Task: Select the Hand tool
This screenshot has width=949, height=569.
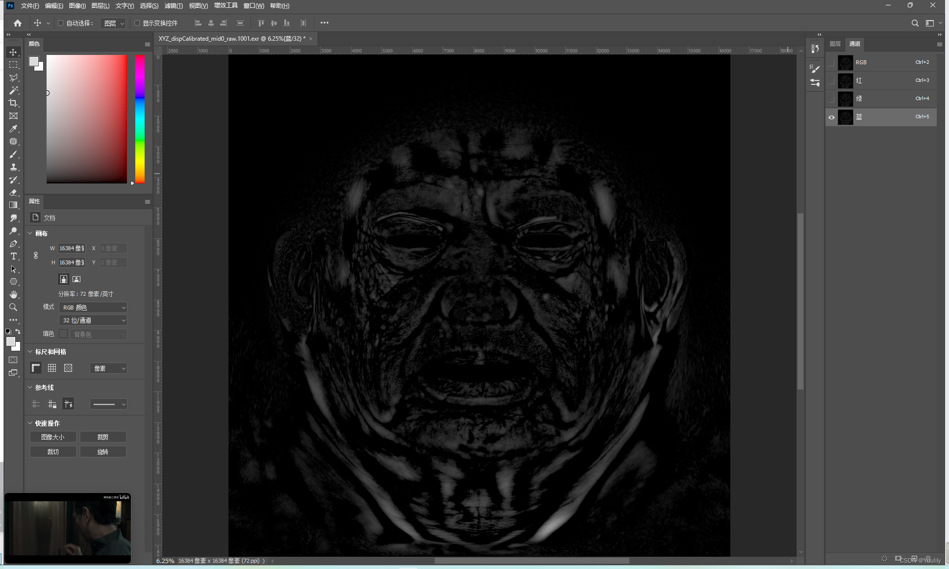Action: click(13, 294)
